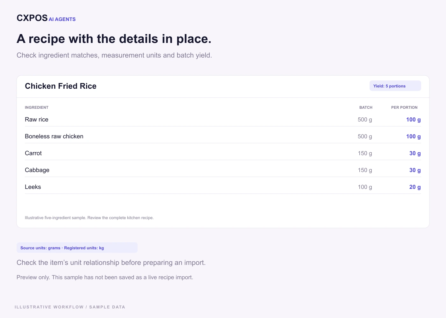Screen dimensions: 446x318
Task: Select the Raw rice ingredient name
Action: (x=37, y=120)
